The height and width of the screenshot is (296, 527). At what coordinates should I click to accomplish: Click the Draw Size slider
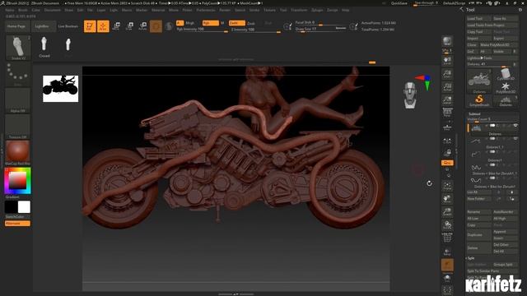point(320,30)
